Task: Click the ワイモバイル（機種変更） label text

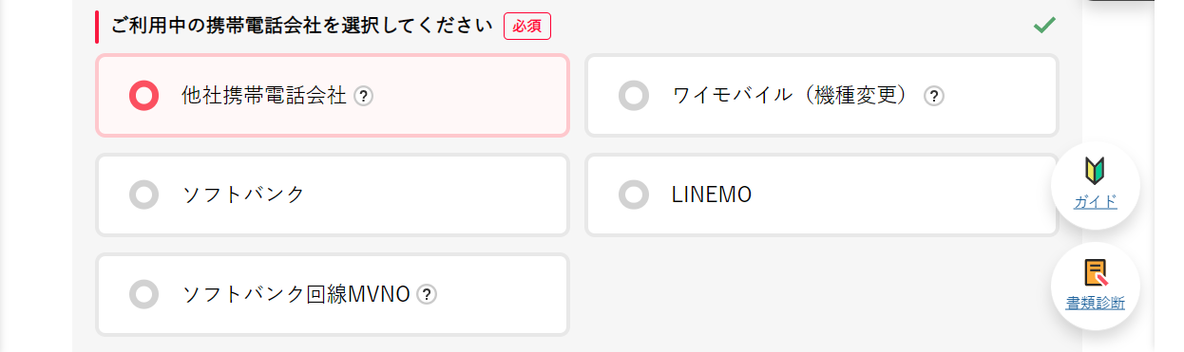Action: [x=795, y=96]
